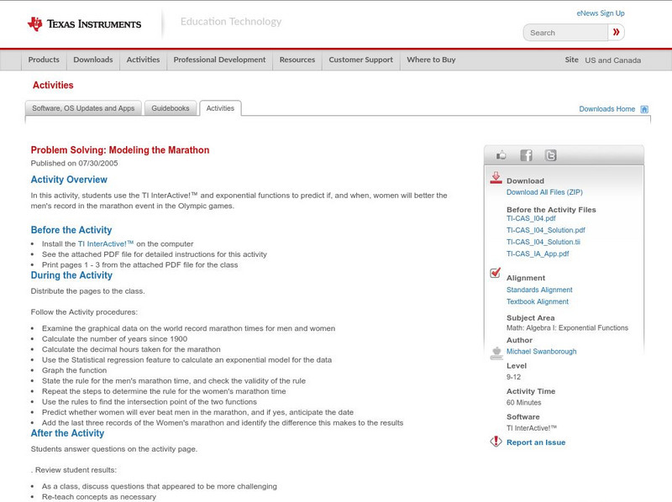Viewport: 672px width, 502px height.
Task: Click the '9-12' level value
Action: coord(513,377)
